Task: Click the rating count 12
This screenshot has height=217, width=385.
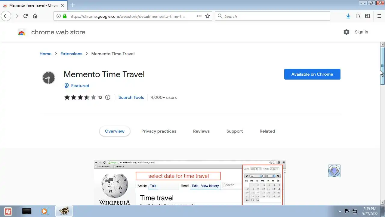Action: [100, 97]
